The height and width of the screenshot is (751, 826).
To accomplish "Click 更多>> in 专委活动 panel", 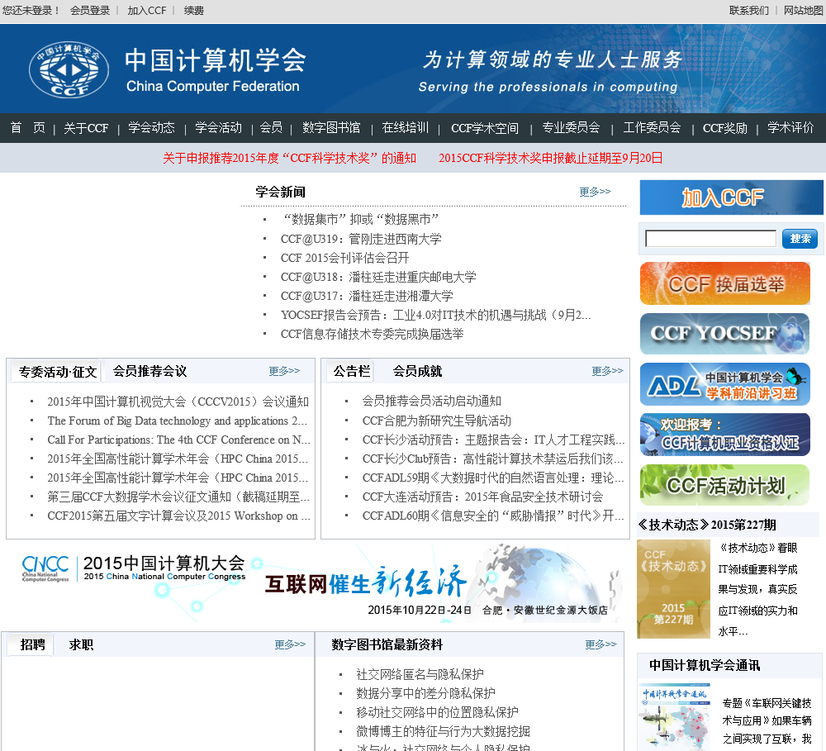I will [x=284, y=371].
